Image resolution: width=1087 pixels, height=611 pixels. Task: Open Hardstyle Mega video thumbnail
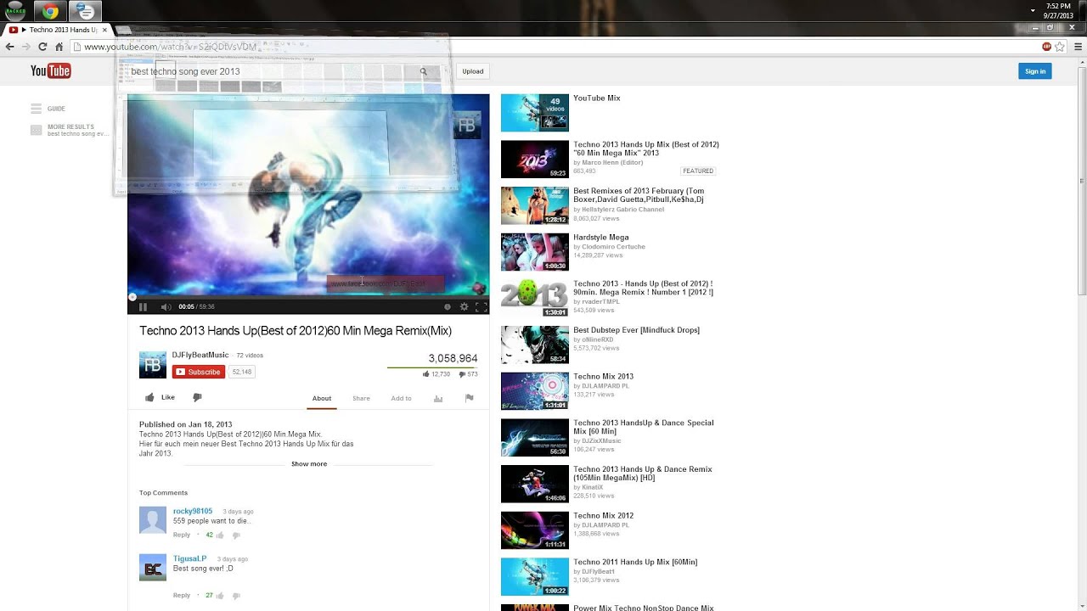[x=535, y=252]
